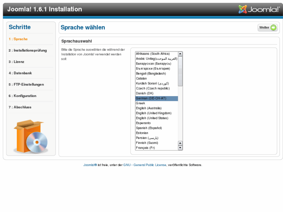
Task: Select English (United Kingdom) language
Action: [156, 113]
